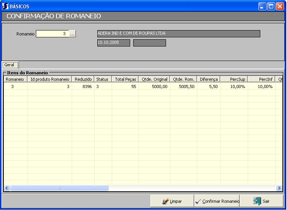This screenshot has height=210, width=287.
Task: Click the checkmark icon on Confirmar Romaneio
Action: [198, 201]
